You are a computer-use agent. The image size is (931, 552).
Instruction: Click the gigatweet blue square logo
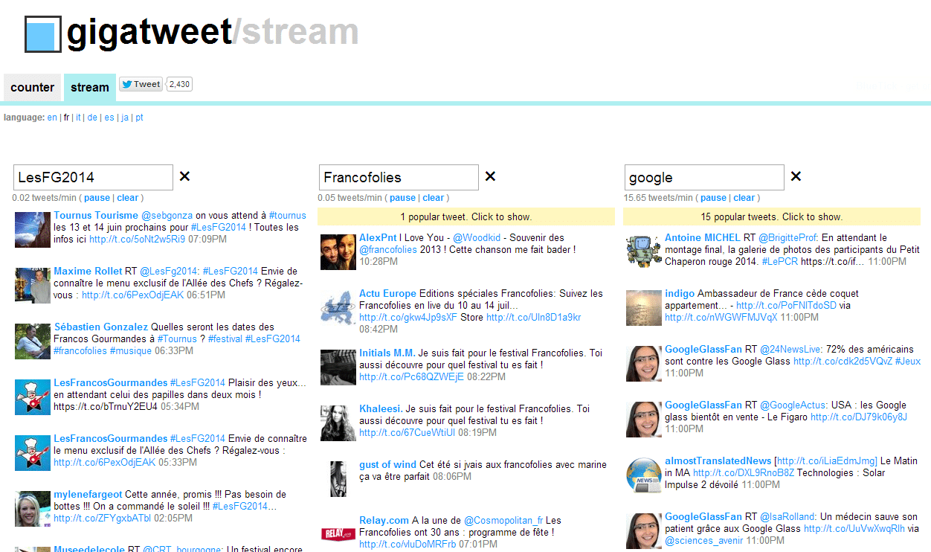(43, 35)
